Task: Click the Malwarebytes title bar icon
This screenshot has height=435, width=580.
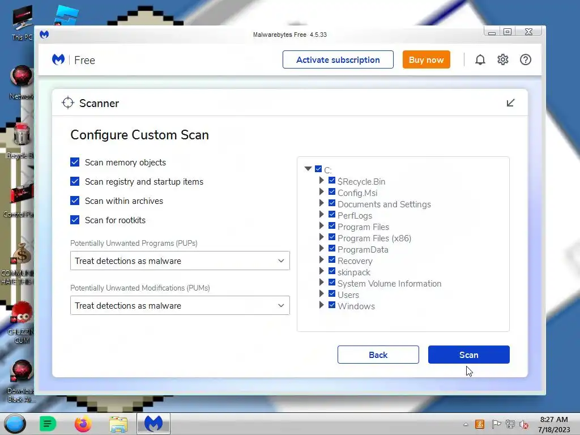Action: (x=44, y=35)
